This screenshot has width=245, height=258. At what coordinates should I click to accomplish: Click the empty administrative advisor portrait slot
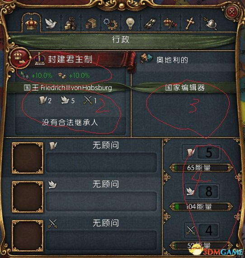point(28,158)
